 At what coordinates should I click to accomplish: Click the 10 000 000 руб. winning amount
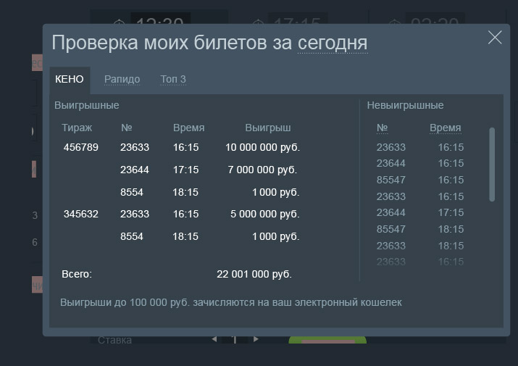point(262,148)
